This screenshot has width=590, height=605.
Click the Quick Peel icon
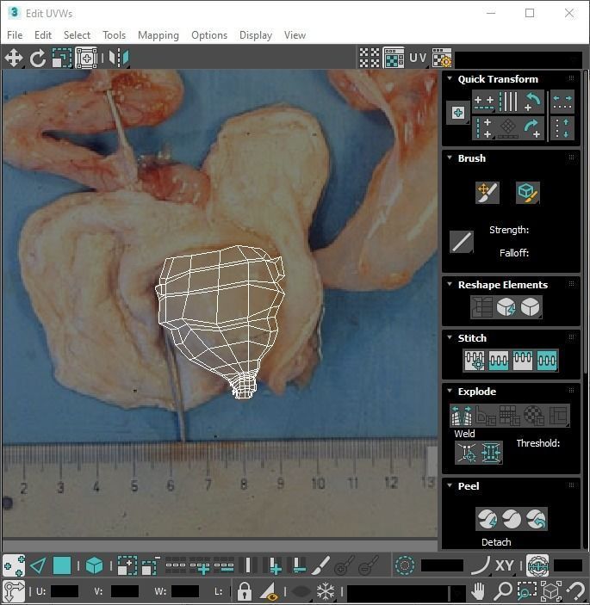pos(488,519)
